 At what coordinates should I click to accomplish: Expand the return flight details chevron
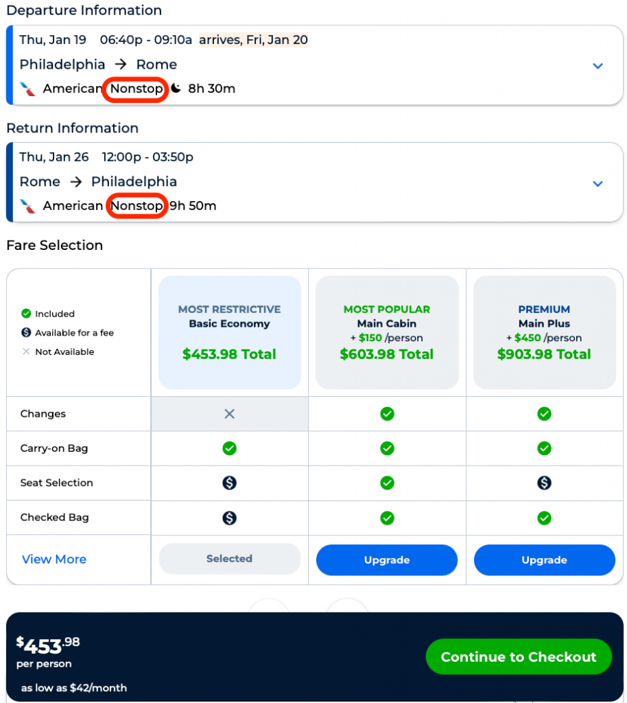point(598,183)
